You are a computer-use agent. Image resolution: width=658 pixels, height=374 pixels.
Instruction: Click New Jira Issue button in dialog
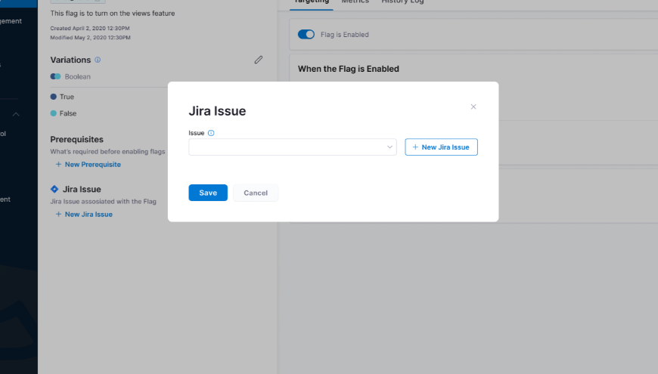click(441, 147)
